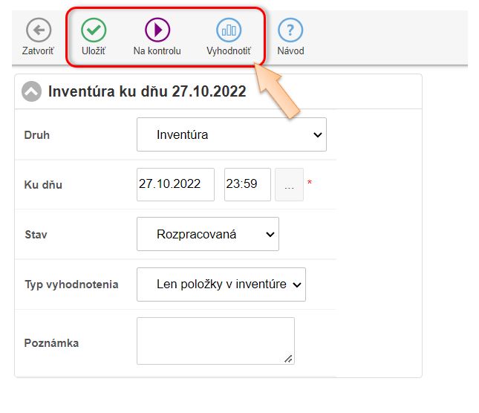This screenshot has height=413, width=479.
Task: Collapse the Inventúra panel chevron icon
Action: [31, 91]
